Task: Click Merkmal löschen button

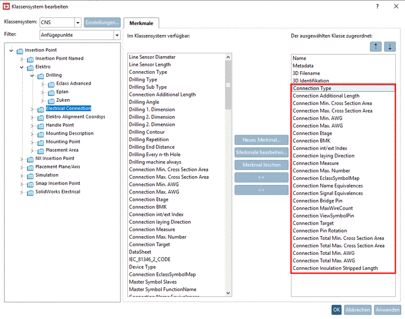Action: coord(261,165)
